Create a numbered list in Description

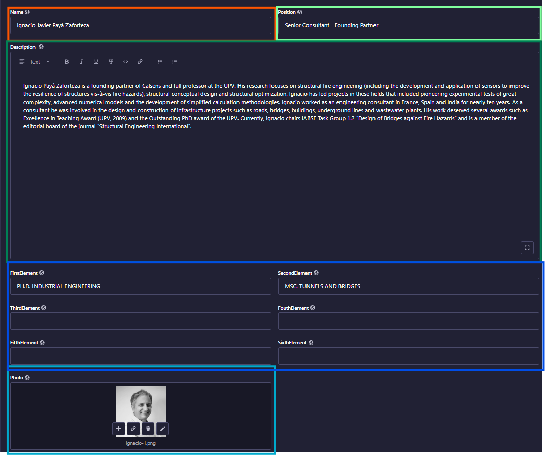(175, 62)
